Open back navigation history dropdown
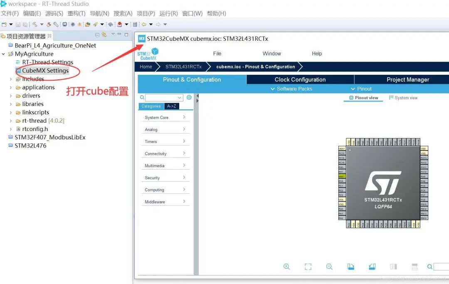This screenshot has width=449, height=284. click(151, 25)
